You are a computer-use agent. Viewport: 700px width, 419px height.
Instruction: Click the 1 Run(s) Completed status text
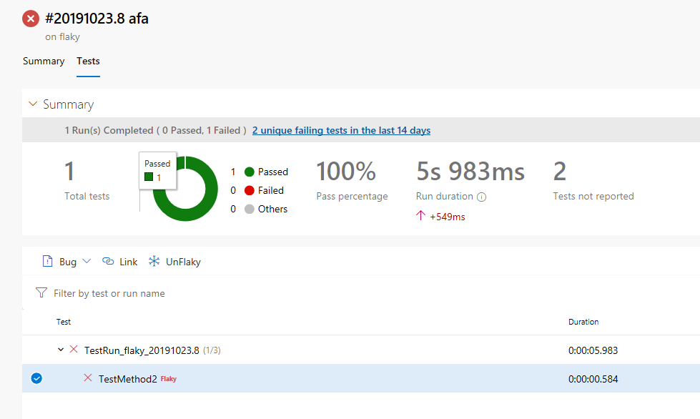coord(109,130)
